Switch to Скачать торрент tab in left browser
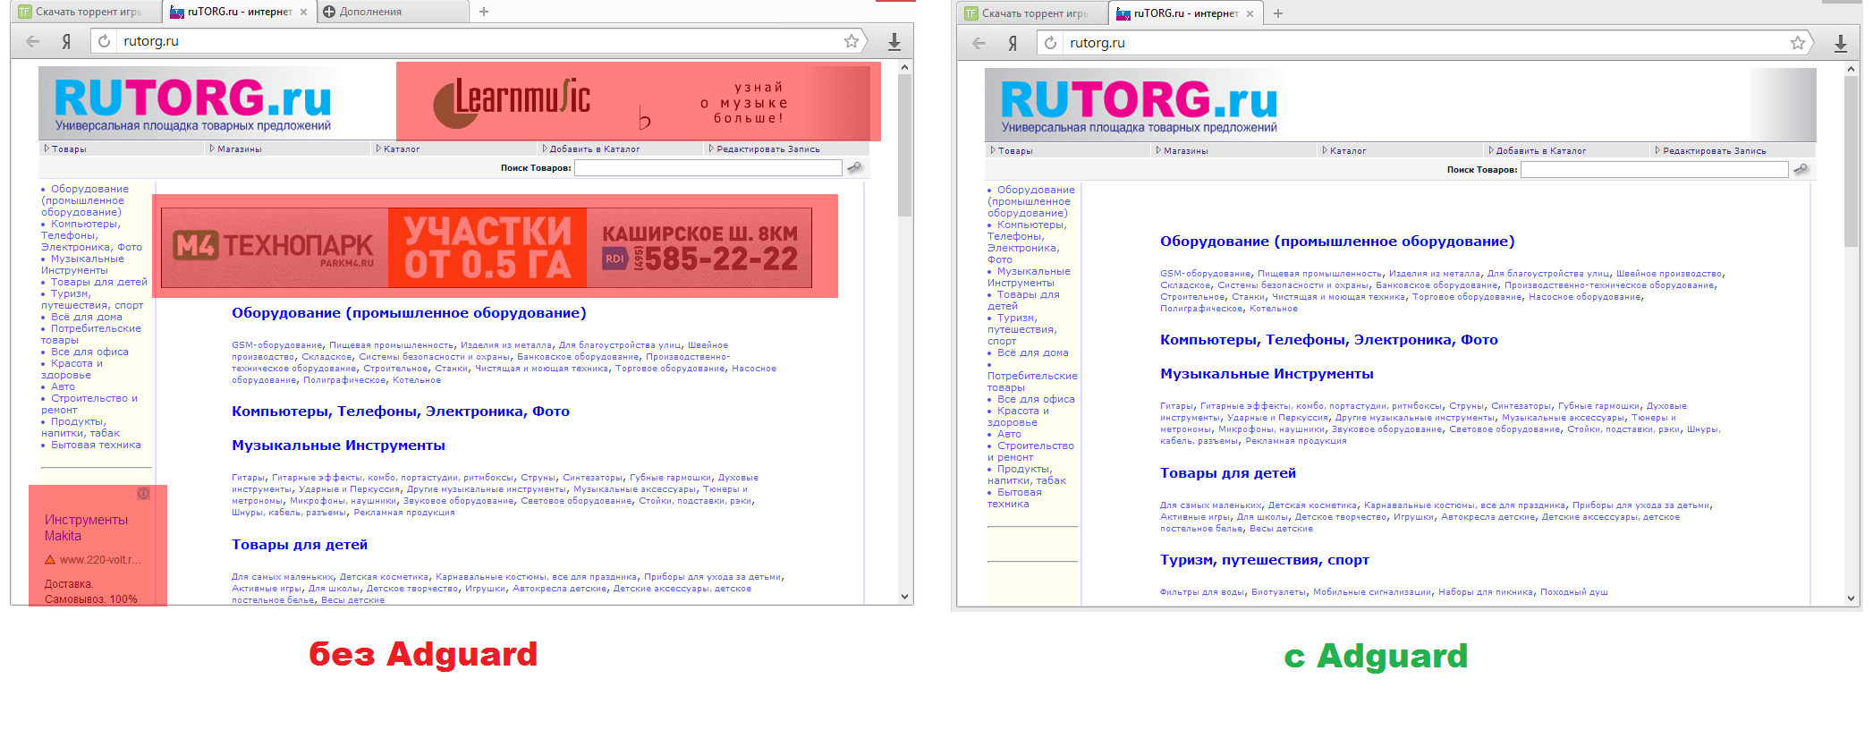 pos(86,12)
